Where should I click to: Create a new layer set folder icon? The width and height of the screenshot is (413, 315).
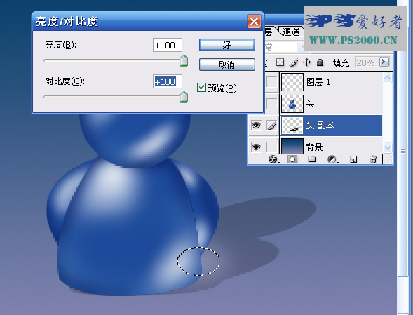coord(312,159)
